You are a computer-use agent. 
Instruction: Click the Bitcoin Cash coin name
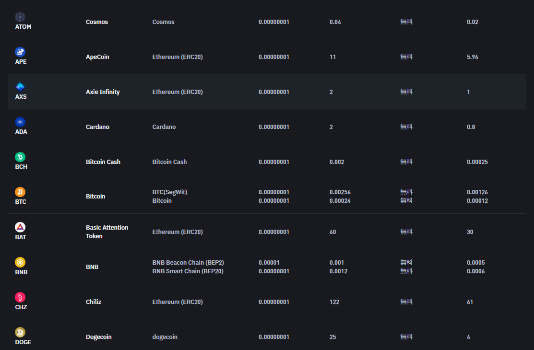103,162
